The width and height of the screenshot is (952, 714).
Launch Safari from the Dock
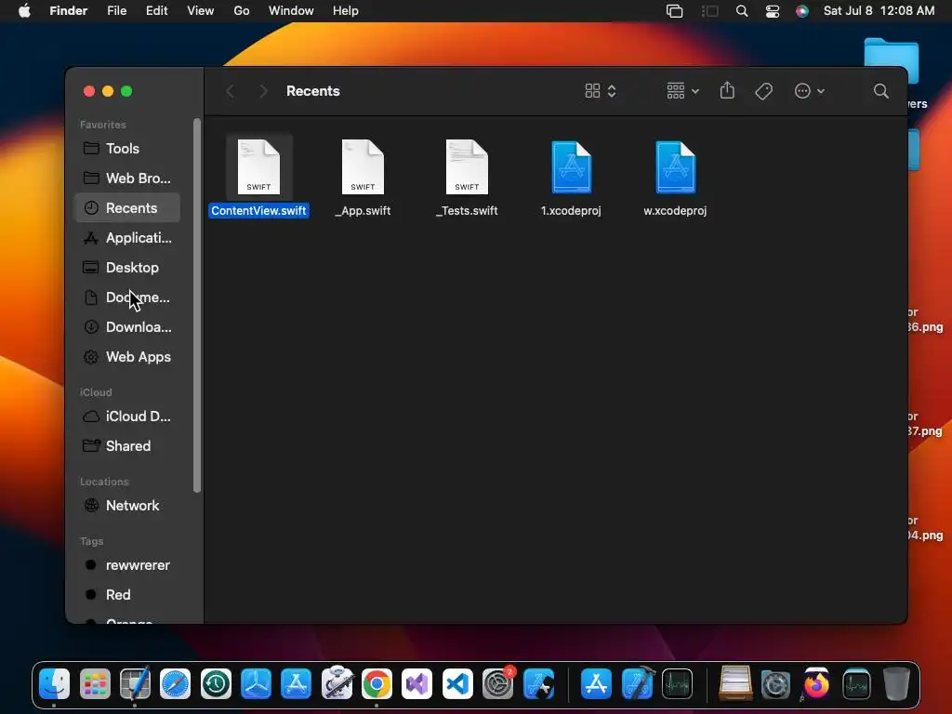coord(175,684)
